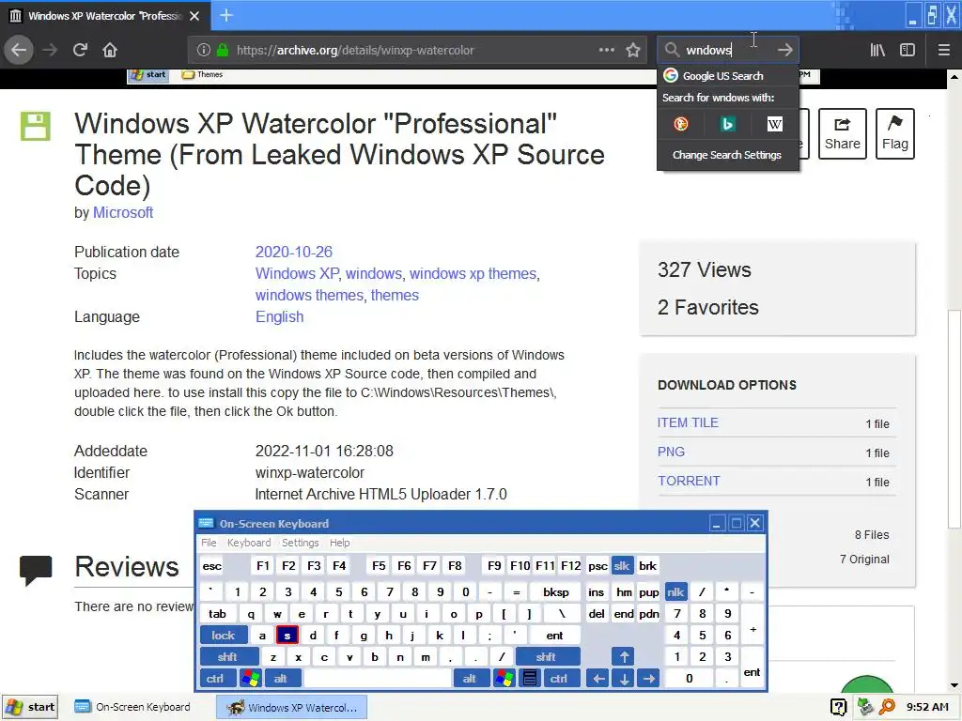Click the Reviews speech bubble icon
Viewport: 962px width, 721px height.
tap(36, 570)
